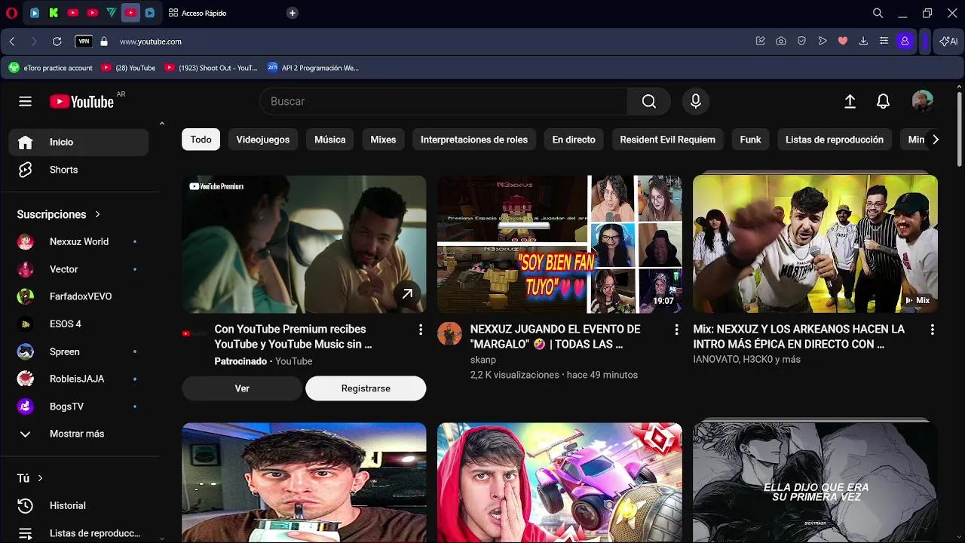Expand the Tú section chevron
The image size is (965, 543).
click(40, 478)
